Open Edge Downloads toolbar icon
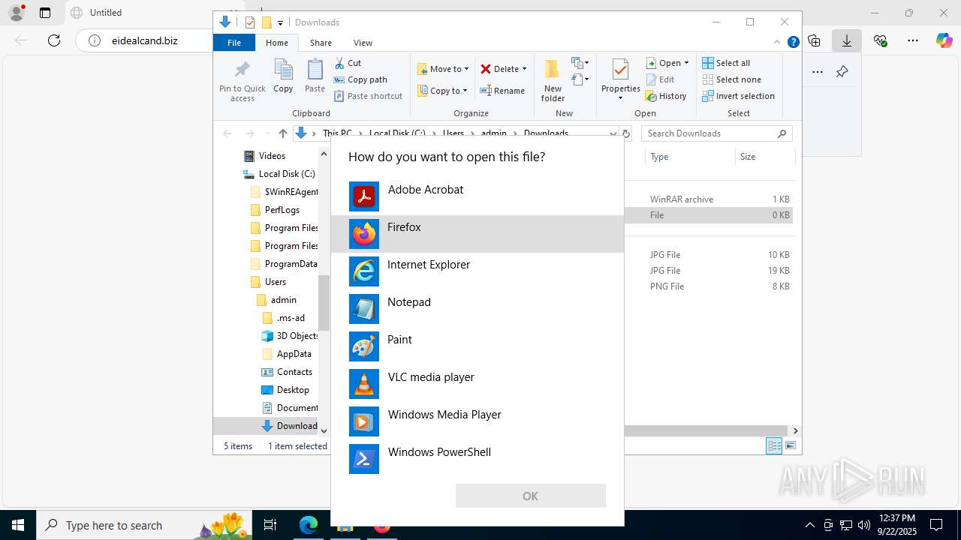Viewport: 961px width, 540px height. (847, 40)
